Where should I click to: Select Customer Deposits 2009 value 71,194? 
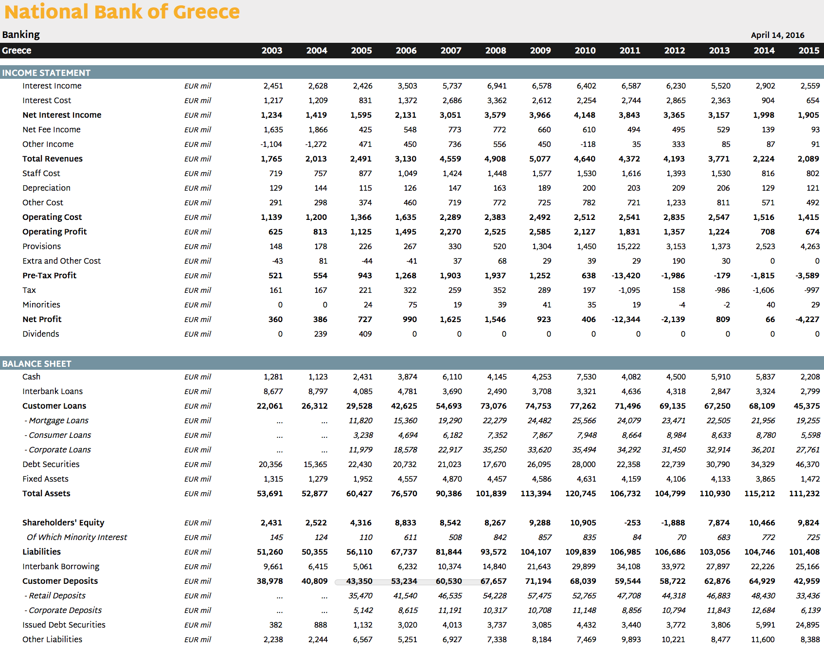pyautogui.click(x=538, y=581)
